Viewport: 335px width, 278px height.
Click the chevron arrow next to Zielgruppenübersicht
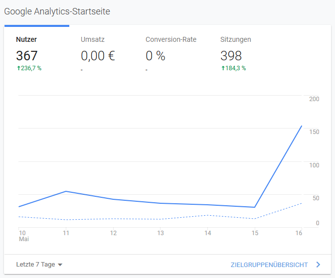(318, 265)
